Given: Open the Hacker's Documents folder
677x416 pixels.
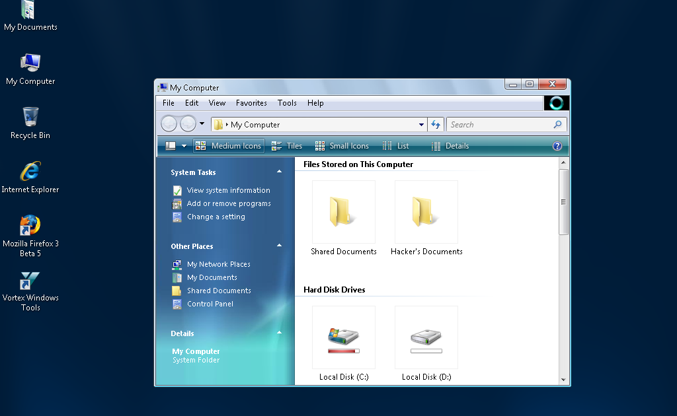Looking at the screenshot, I should point(426,211).
